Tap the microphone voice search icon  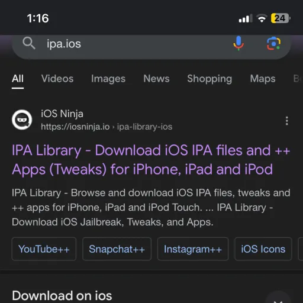[x=238, y=43]
